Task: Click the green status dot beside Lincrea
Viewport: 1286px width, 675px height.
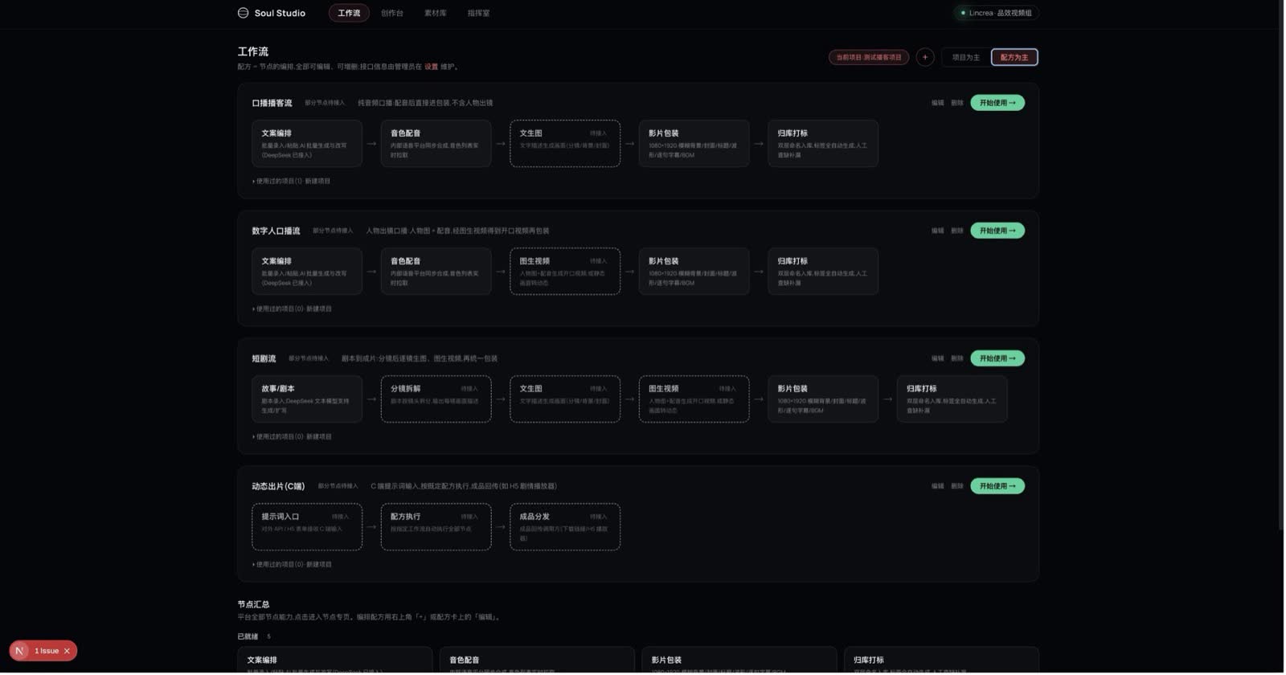Action: pos(964,13)
